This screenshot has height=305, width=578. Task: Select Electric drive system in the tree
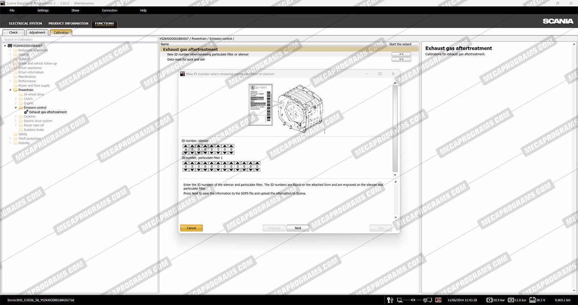(38, 121)
